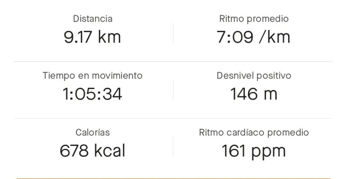
Task: Click the kcal unit text
Action: pos(110,151)
